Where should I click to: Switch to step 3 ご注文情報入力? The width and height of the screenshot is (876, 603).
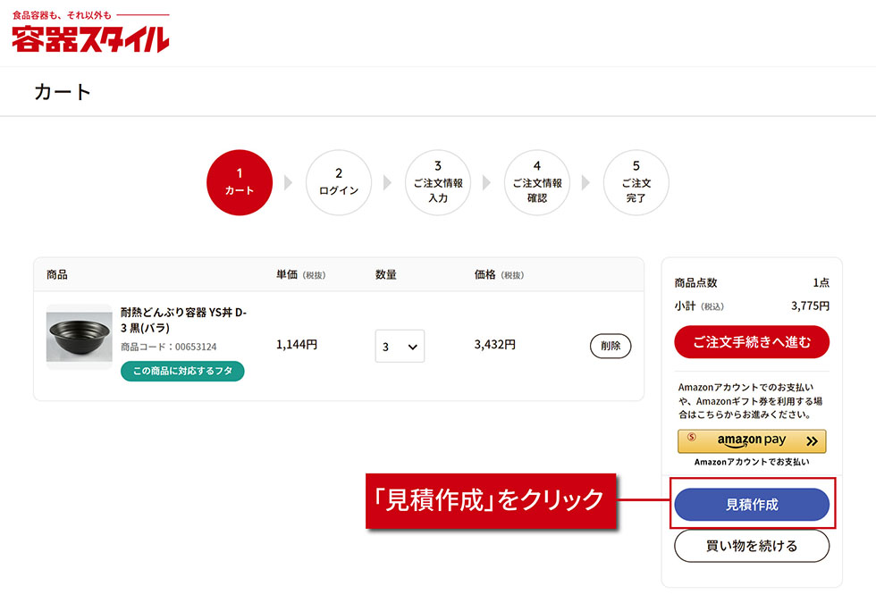tap(438, 182)
